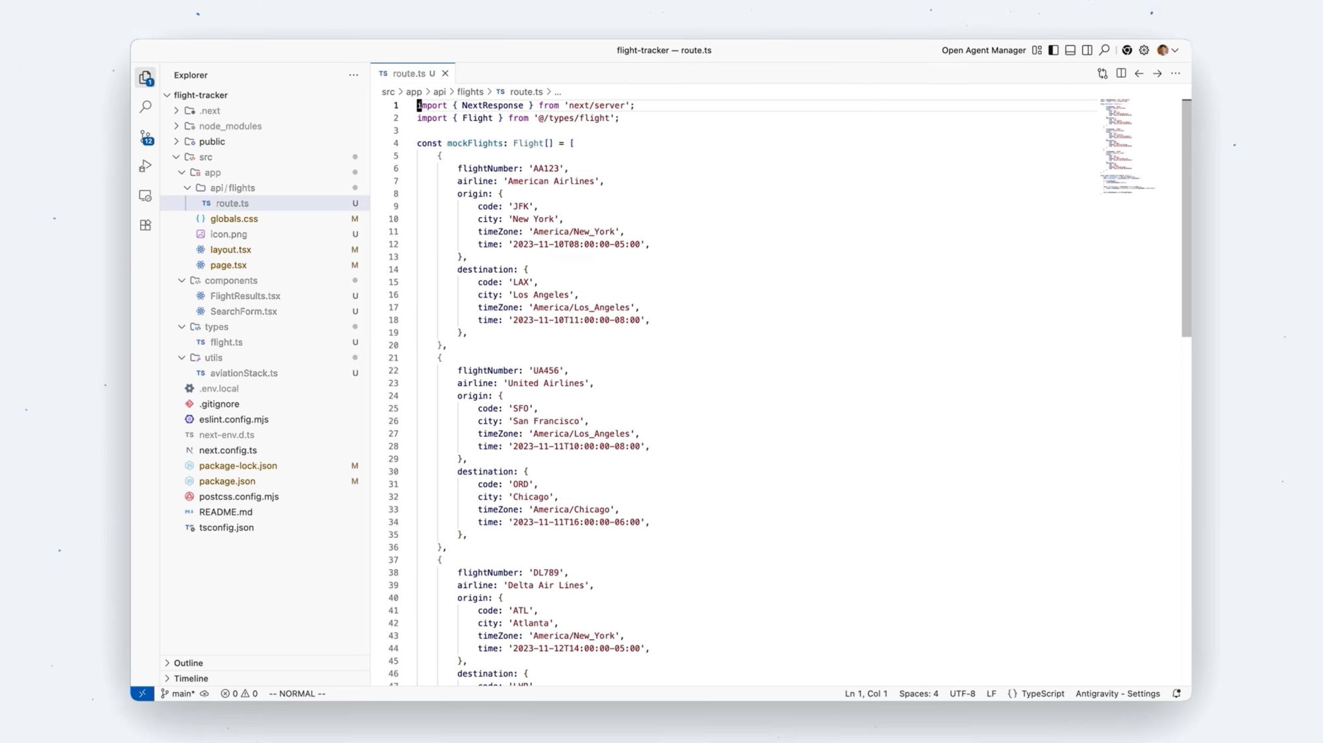
Task: Click the editor vertical scrollbar thumb
Action: (x=1186, y=218)
